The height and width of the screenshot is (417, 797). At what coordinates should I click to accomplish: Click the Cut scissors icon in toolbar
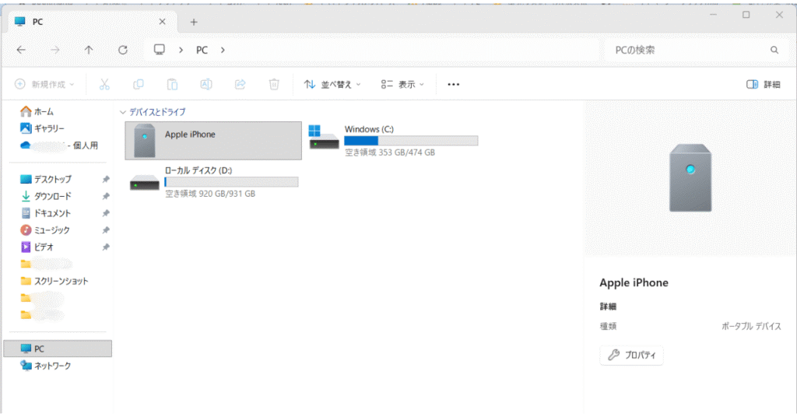tap(104, 84)
